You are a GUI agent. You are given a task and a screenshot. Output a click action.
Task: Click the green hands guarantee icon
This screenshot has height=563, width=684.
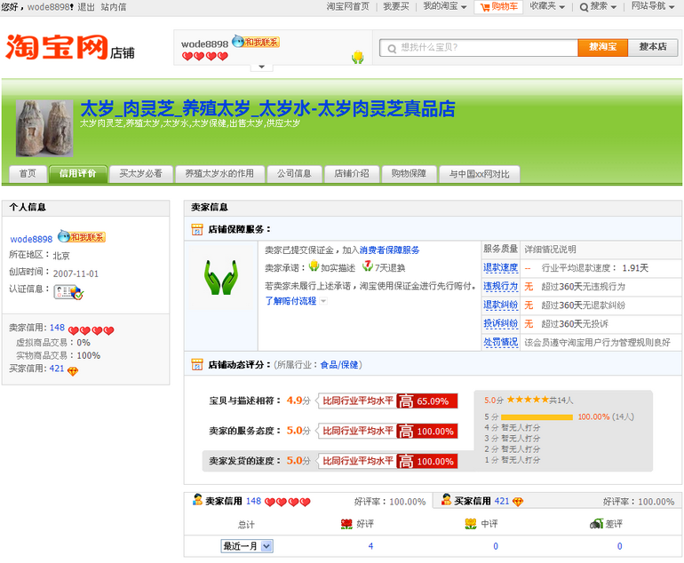[221, 278]
